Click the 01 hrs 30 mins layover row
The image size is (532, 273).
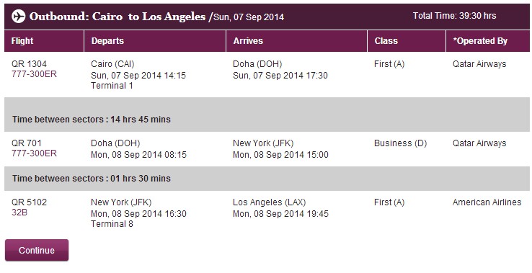tap(267, 179)
